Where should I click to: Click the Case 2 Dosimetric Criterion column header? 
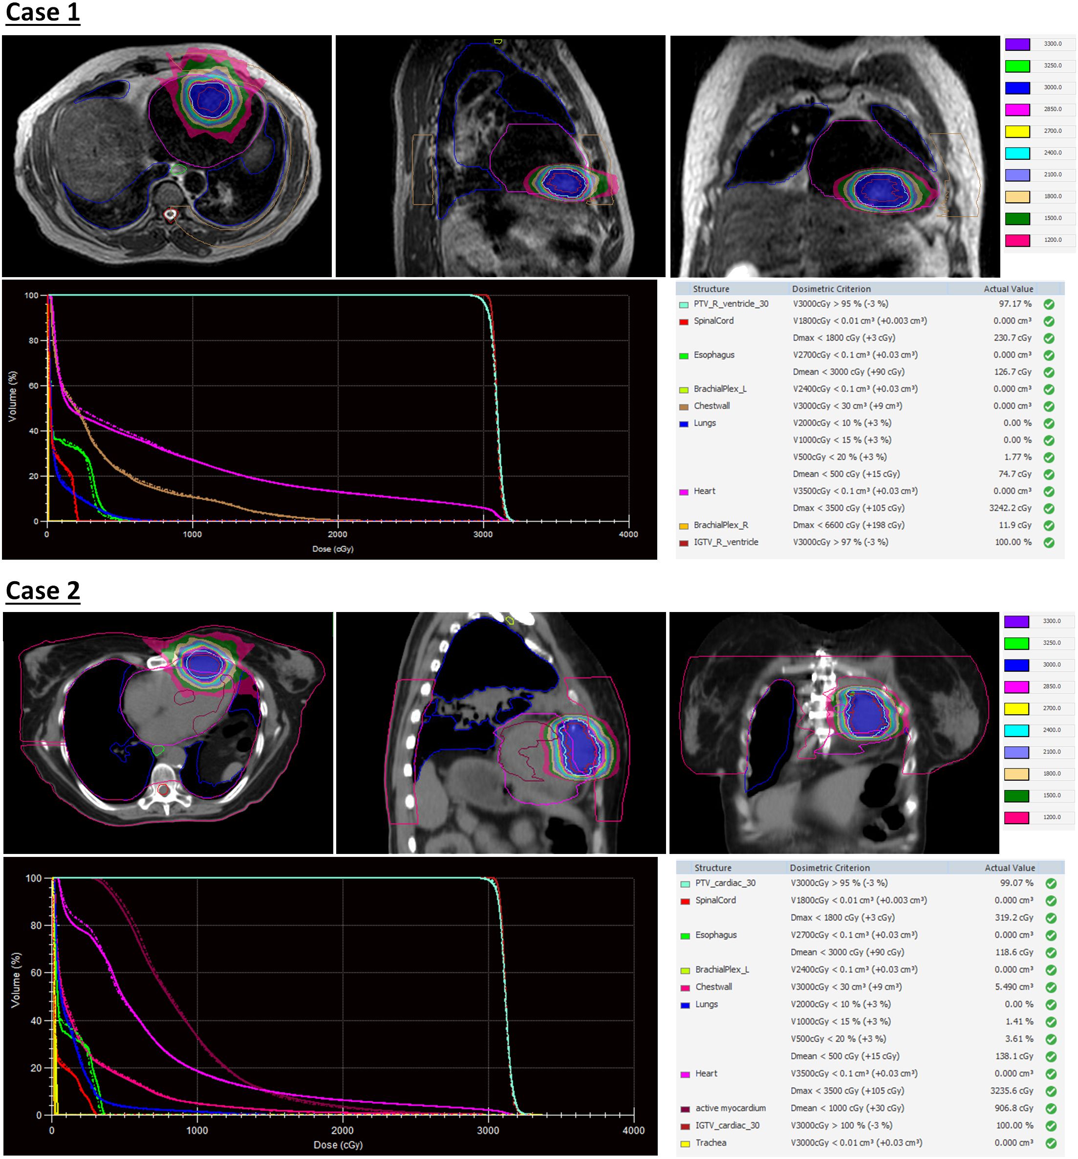click(x=829, y=868)
